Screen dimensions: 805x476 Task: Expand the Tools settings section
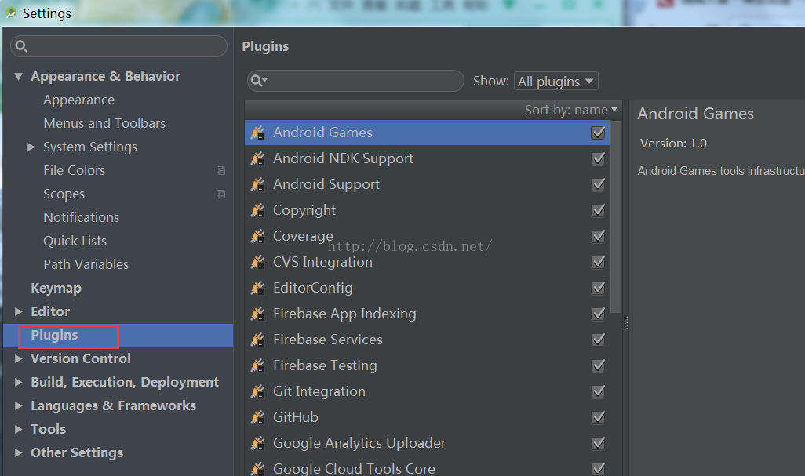click(19, 429)
